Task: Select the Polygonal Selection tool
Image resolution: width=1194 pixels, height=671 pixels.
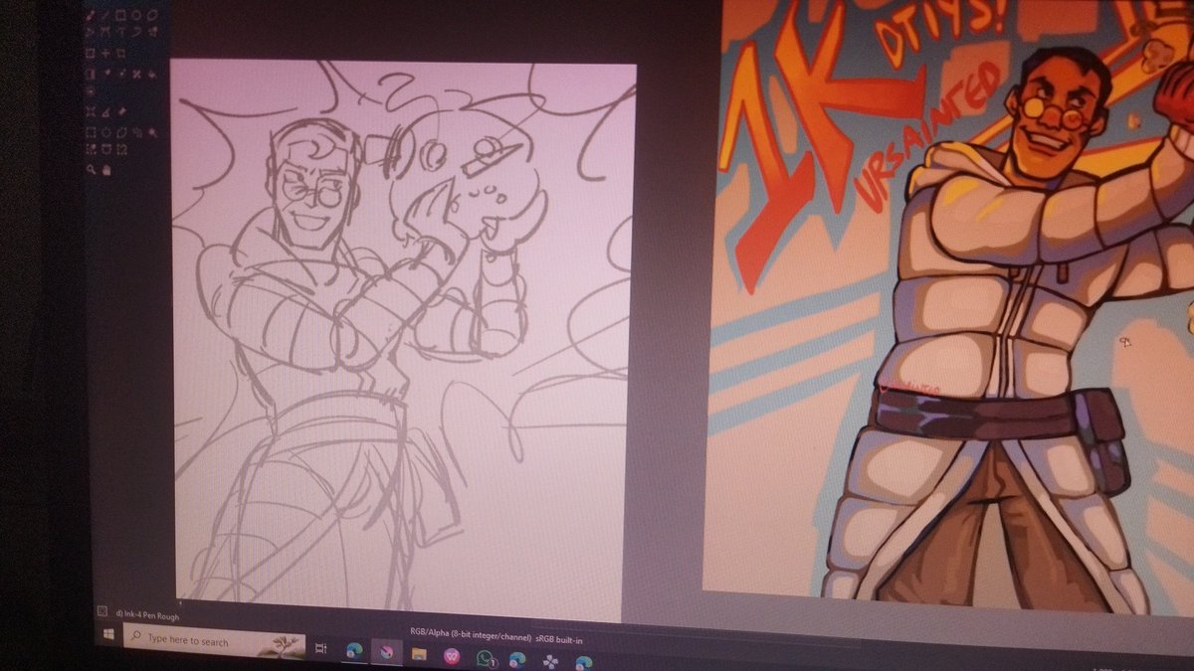Action: pos(121,133)
